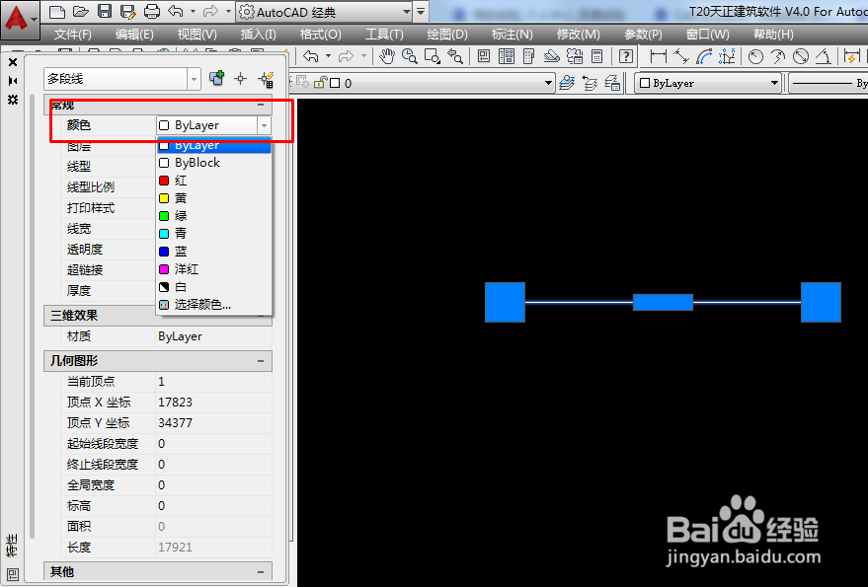Close the properties palette with X
This screenshot has width=868, height=587.
(x=13, y=62)
